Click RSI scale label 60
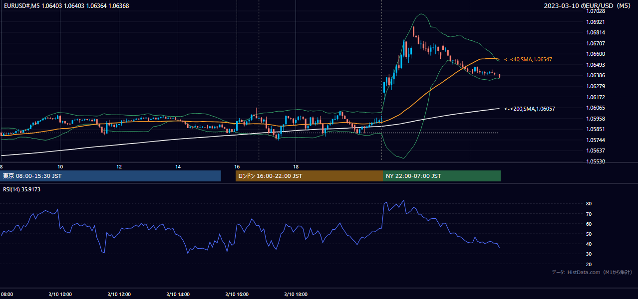Screen dimensions: 638x299 [x=589, y=224]
